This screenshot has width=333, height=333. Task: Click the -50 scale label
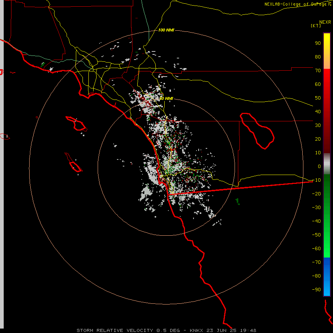click(x=316, y=235)
